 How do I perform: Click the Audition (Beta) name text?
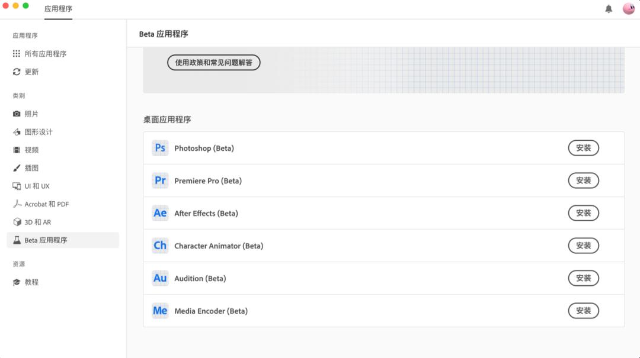[x=200, y=279]
